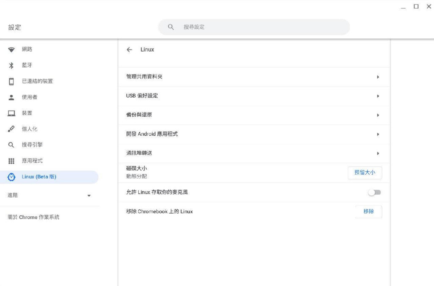Screen dimensions: 434x286
Task: Expand the 進階 section dropdown arrow
Action: pos(89,195)
